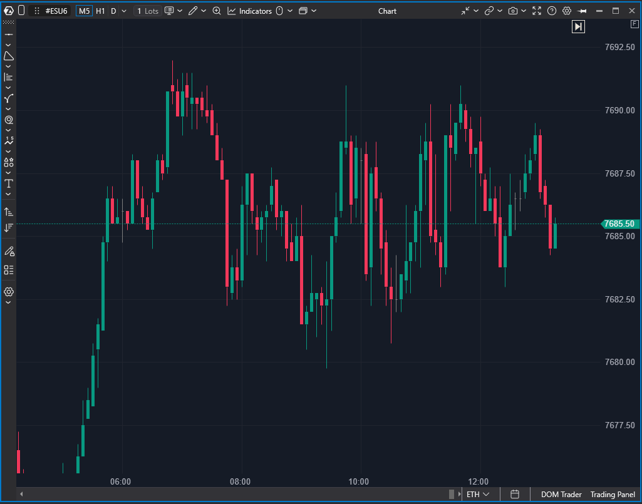
Task: Expand the curve line tool options
Action: (8, 109)
